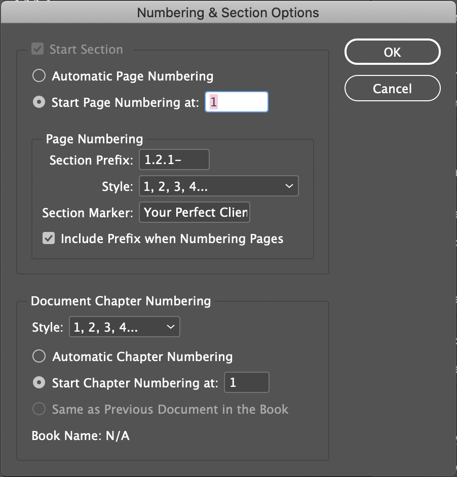Click the Start Chapter Numbering value field

247,382
